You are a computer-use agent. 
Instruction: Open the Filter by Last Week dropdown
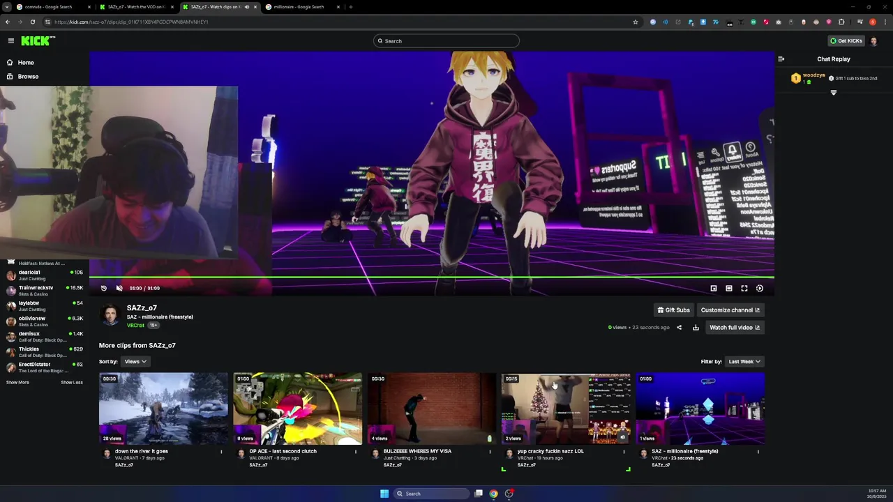coord(744,362)
